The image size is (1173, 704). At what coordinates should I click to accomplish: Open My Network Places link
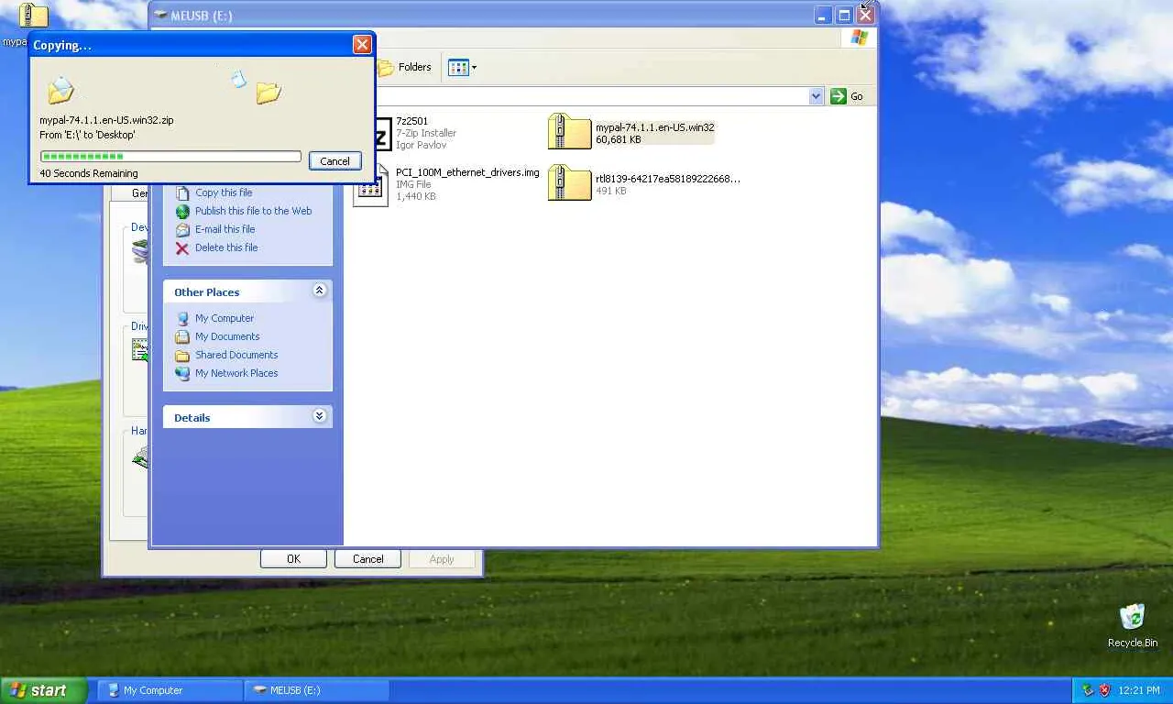(x=236, y=373)
